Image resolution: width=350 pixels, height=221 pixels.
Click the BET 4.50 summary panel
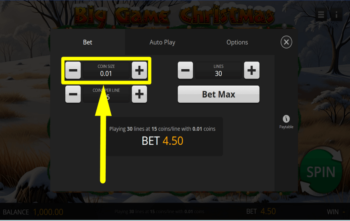(x=162, y=136)
